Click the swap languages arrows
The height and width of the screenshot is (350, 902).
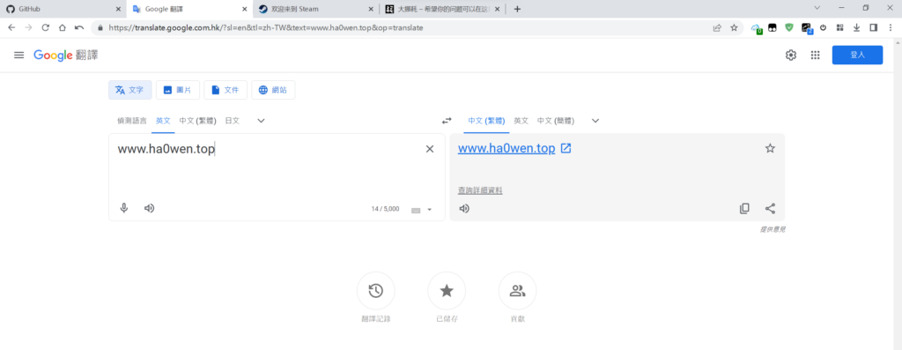click(x=447, y=120)
